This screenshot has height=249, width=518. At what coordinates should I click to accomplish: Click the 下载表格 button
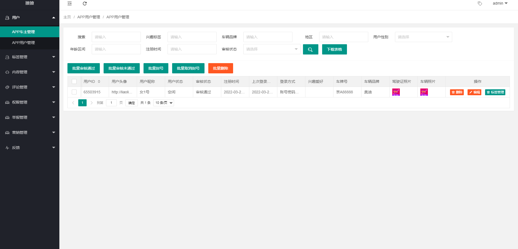pos(334,49)
